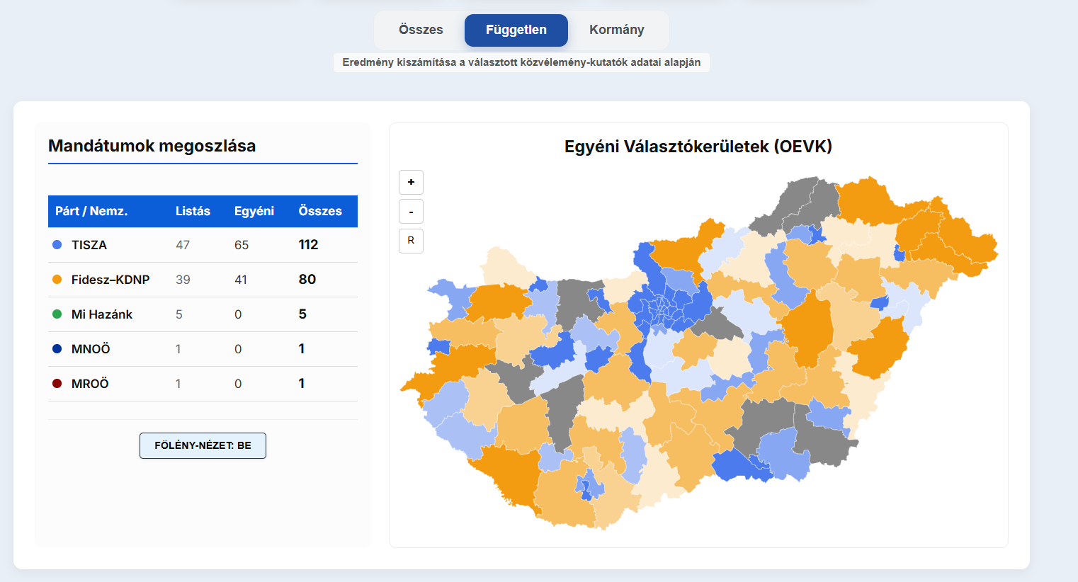Screen dimensions: 1078x582
Task: Reset map view with R button
Action: point(411,241)
